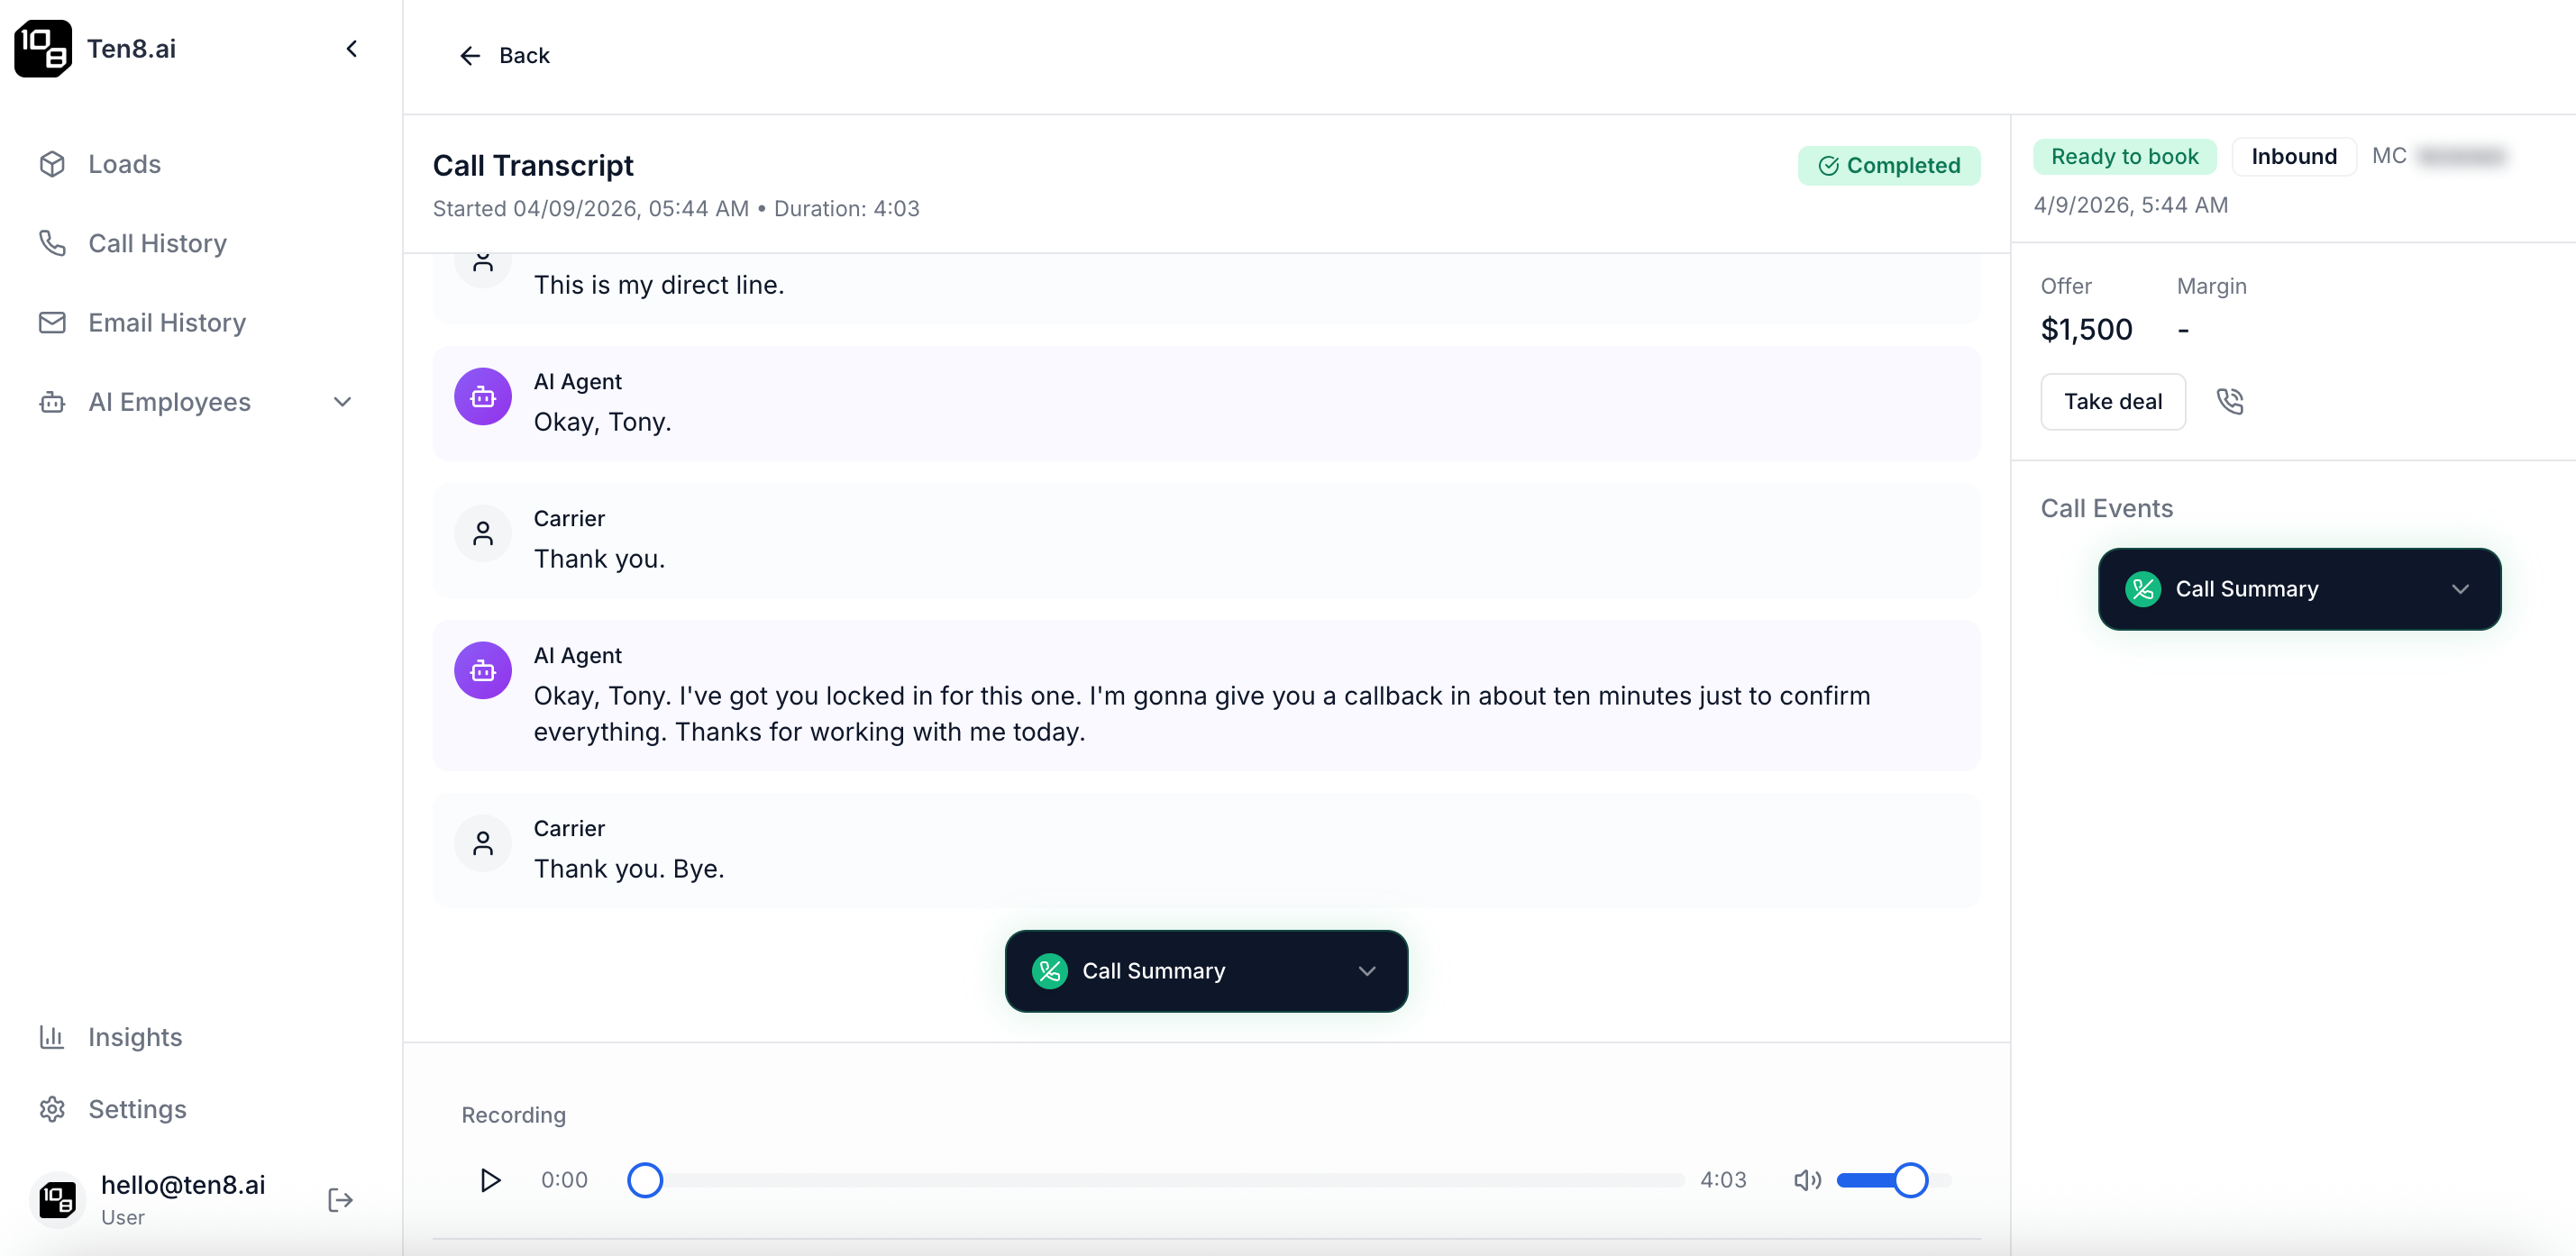
Task: Click the Call Events heading
Action: [x=2106, y=508]
